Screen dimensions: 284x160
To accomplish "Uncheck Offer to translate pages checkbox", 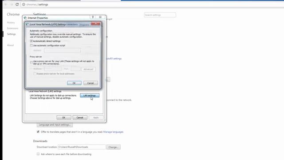I will click(x=38, y=132).
